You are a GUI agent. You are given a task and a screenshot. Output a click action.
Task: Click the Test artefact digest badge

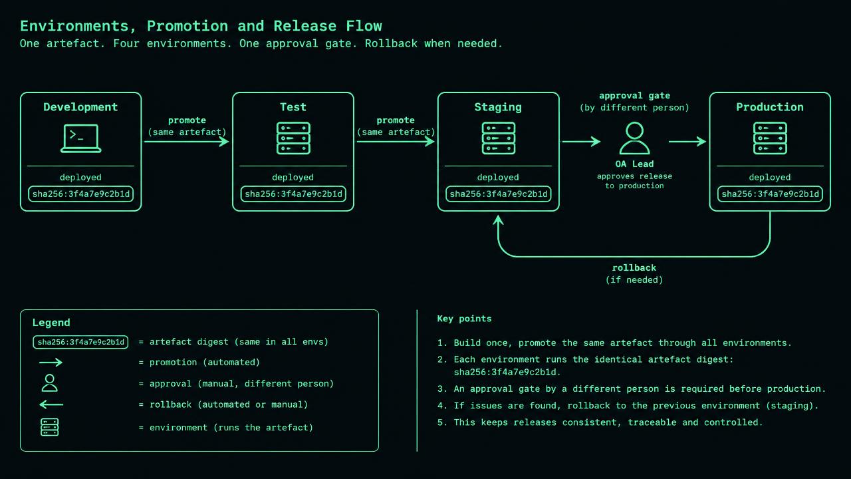point(293,194)
